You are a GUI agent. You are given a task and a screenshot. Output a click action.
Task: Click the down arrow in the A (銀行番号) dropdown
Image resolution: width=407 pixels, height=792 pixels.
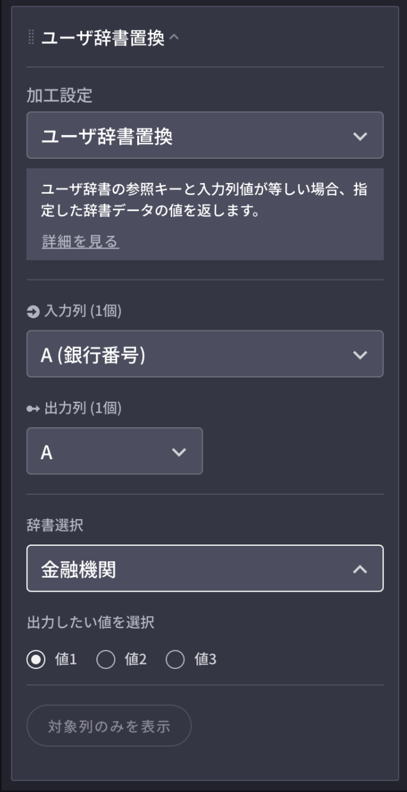coord(360,355)
